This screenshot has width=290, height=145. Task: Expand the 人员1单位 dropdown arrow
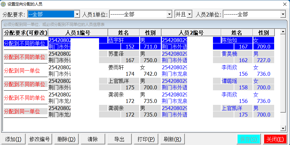169,14
